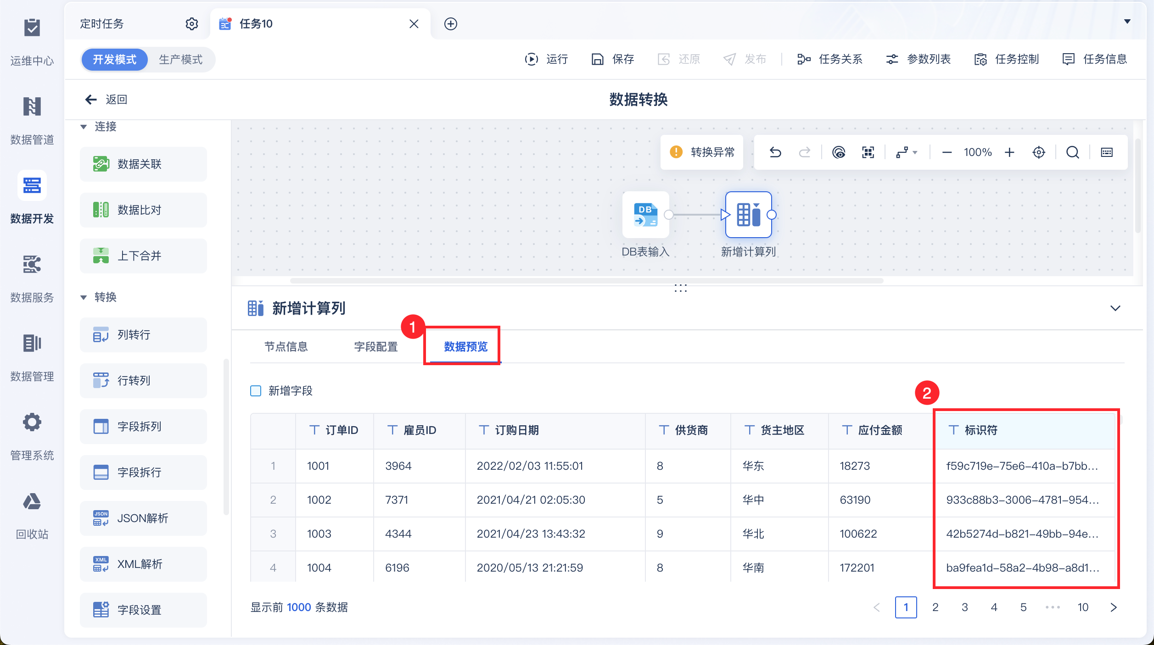1154x645 pixels.
Task: Open the 节点信息 tab
Action: pyautogui.click(x=286, y=347)
